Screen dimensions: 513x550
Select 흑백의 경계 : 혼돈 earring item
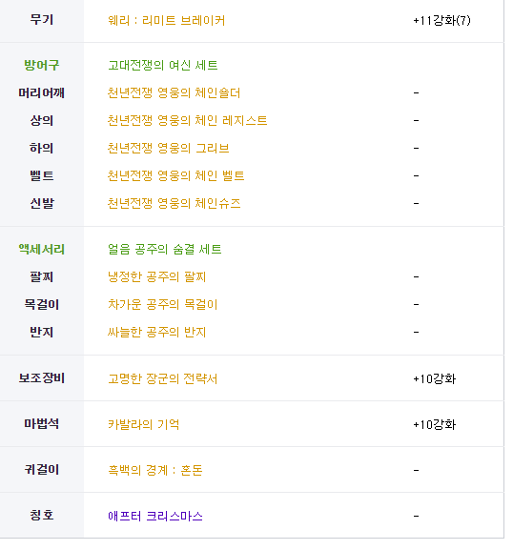(x=155, y=470)
